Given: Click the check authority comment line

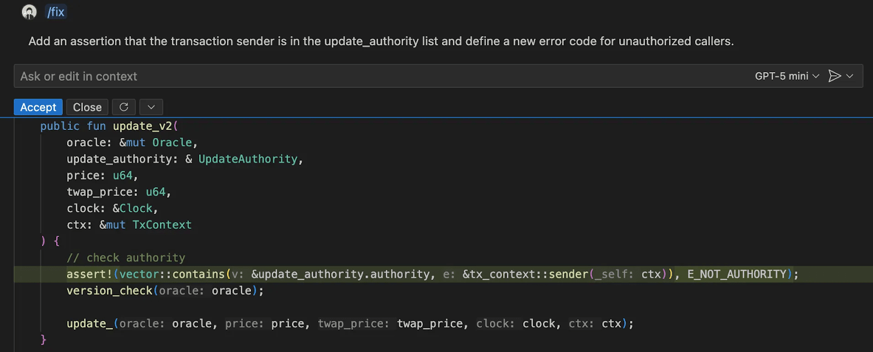Looking at the screenshot, I should point(126,258).
